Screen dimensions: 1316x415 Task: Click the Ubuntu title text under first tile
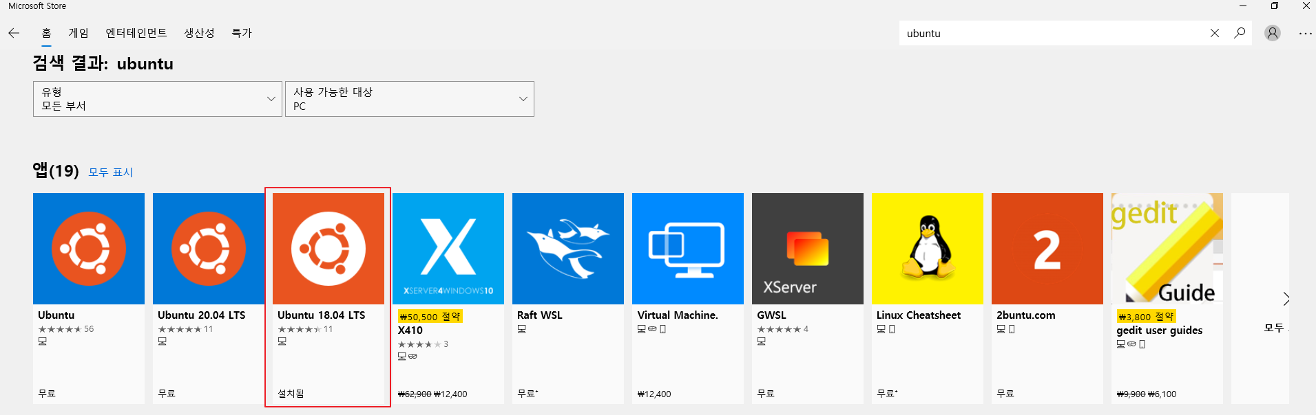[x=56, y=315]
